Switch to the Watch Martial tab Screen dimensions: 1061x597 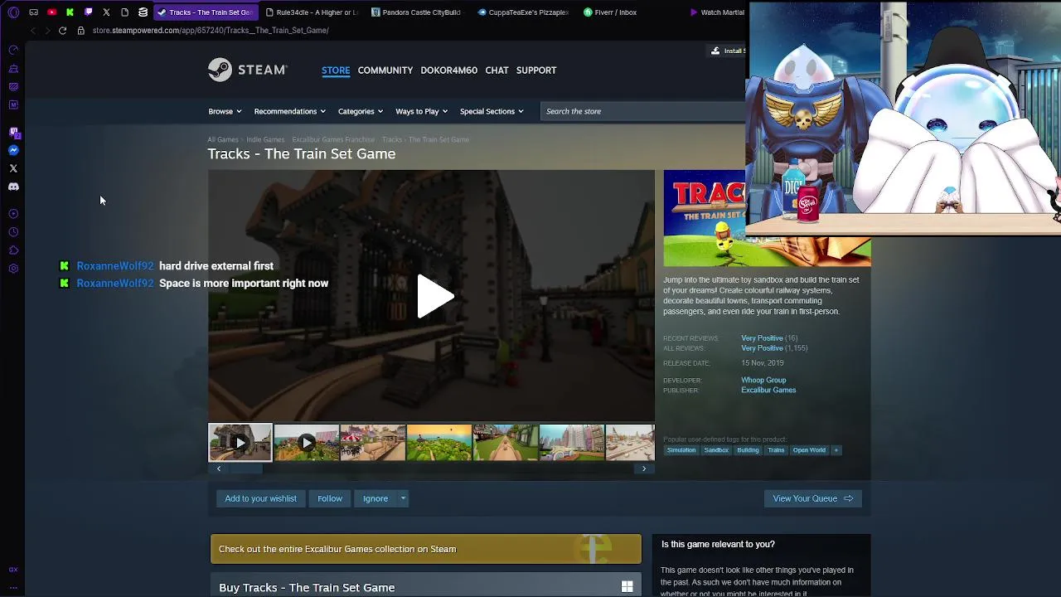[717, 12]
